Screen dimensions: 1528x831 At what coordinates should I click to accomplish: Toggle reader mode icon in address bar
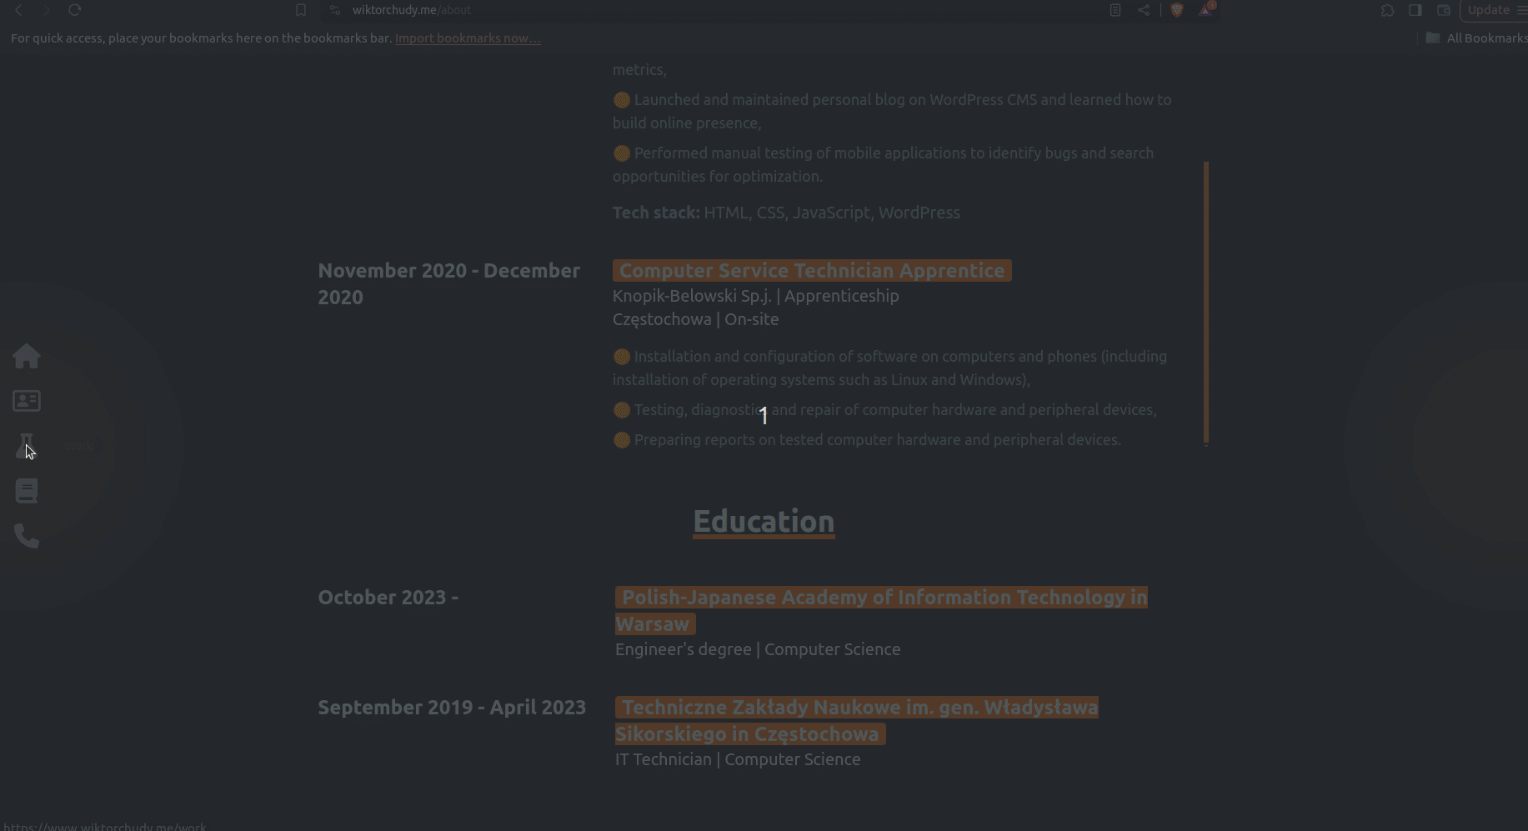point(1115,10)
